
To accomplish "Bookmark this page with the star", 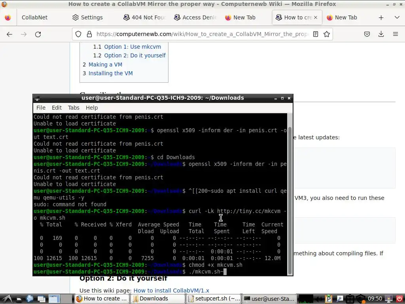I will pos(326,34).
